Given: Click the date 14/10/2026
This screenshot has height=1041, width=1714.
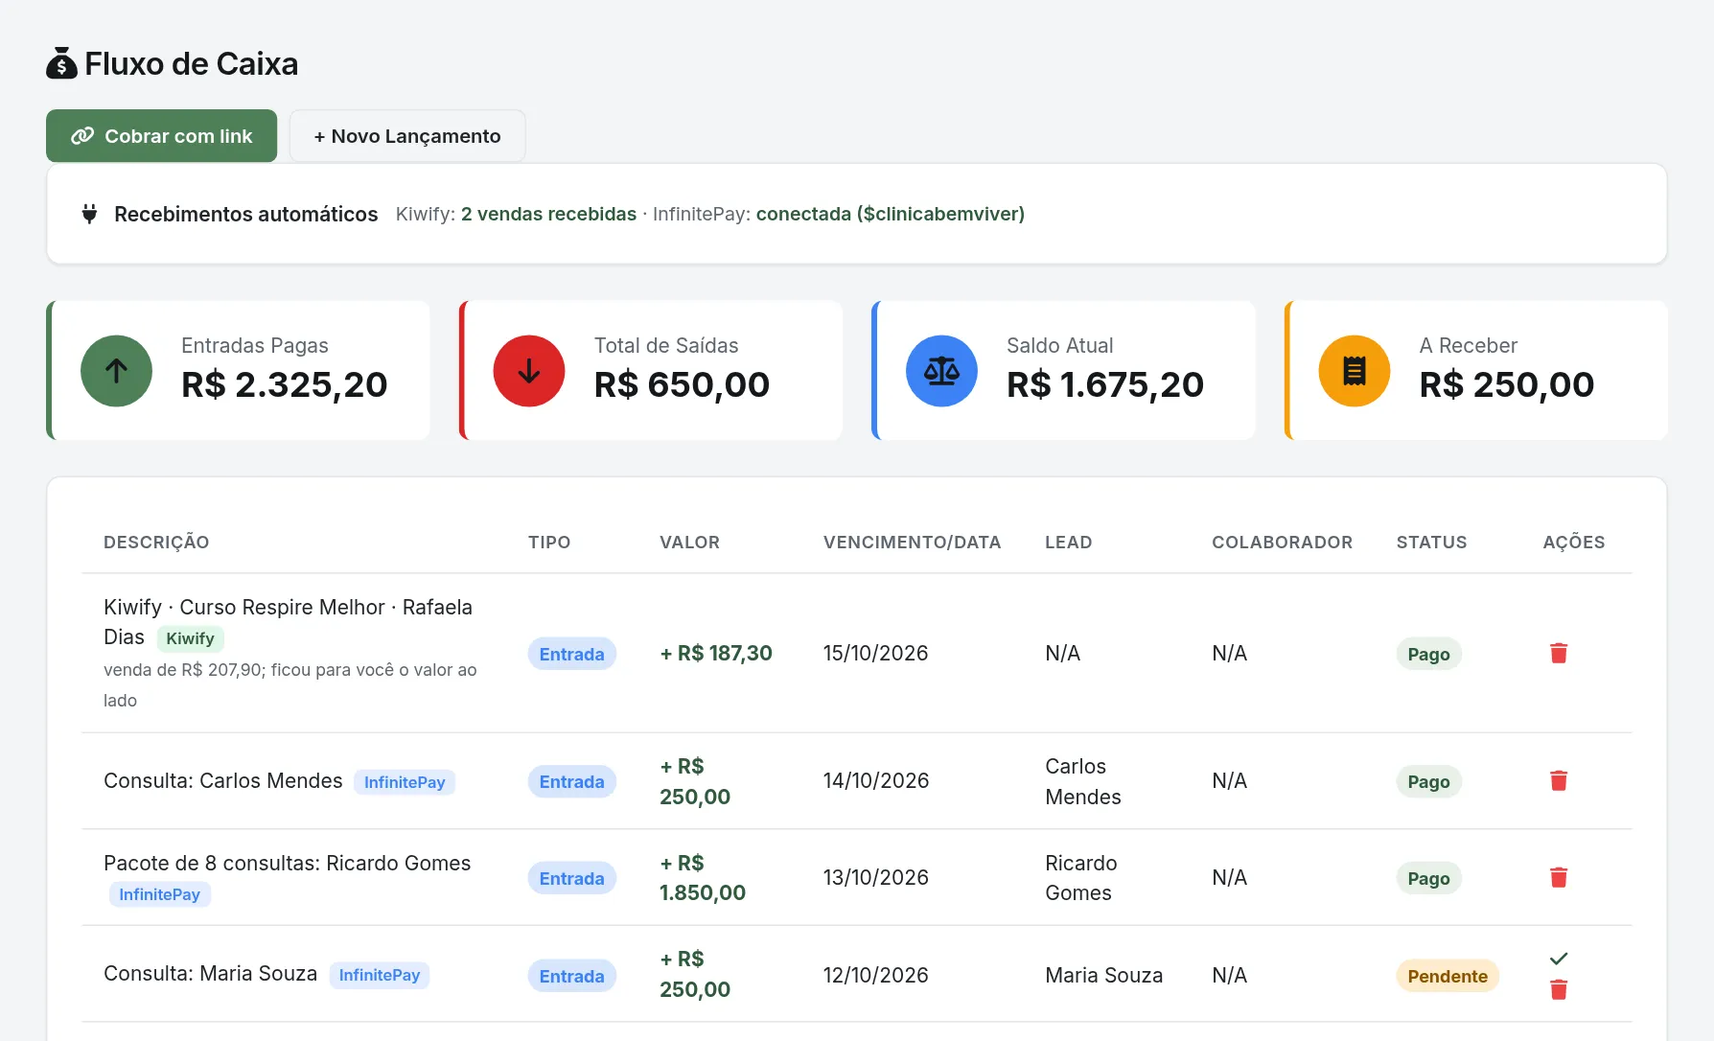Looking at the screenshot, I should 876,780.
